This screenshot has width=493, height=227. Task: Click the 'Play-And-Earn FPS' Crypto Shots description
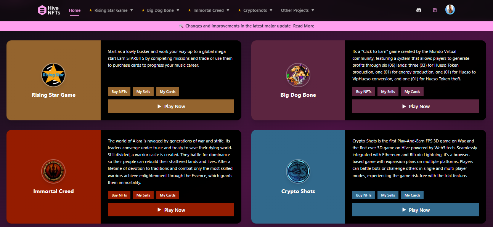coord(414,158)
